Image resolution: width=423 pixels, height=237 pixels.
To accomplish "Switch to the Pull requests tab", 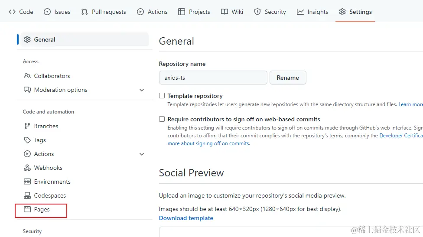I will pyautogui.click(x=104, y=12).
